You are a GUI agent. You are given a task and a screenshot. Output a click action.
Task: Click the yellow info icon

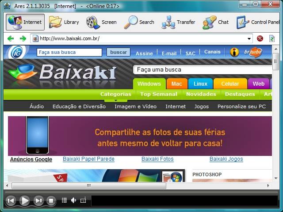click(234, 52)
